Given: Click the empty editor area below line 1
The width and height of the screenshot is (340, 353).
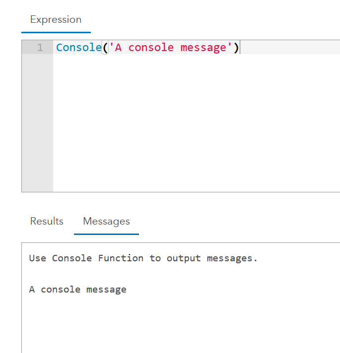Looking at the screenshot, I should point(194,124).
